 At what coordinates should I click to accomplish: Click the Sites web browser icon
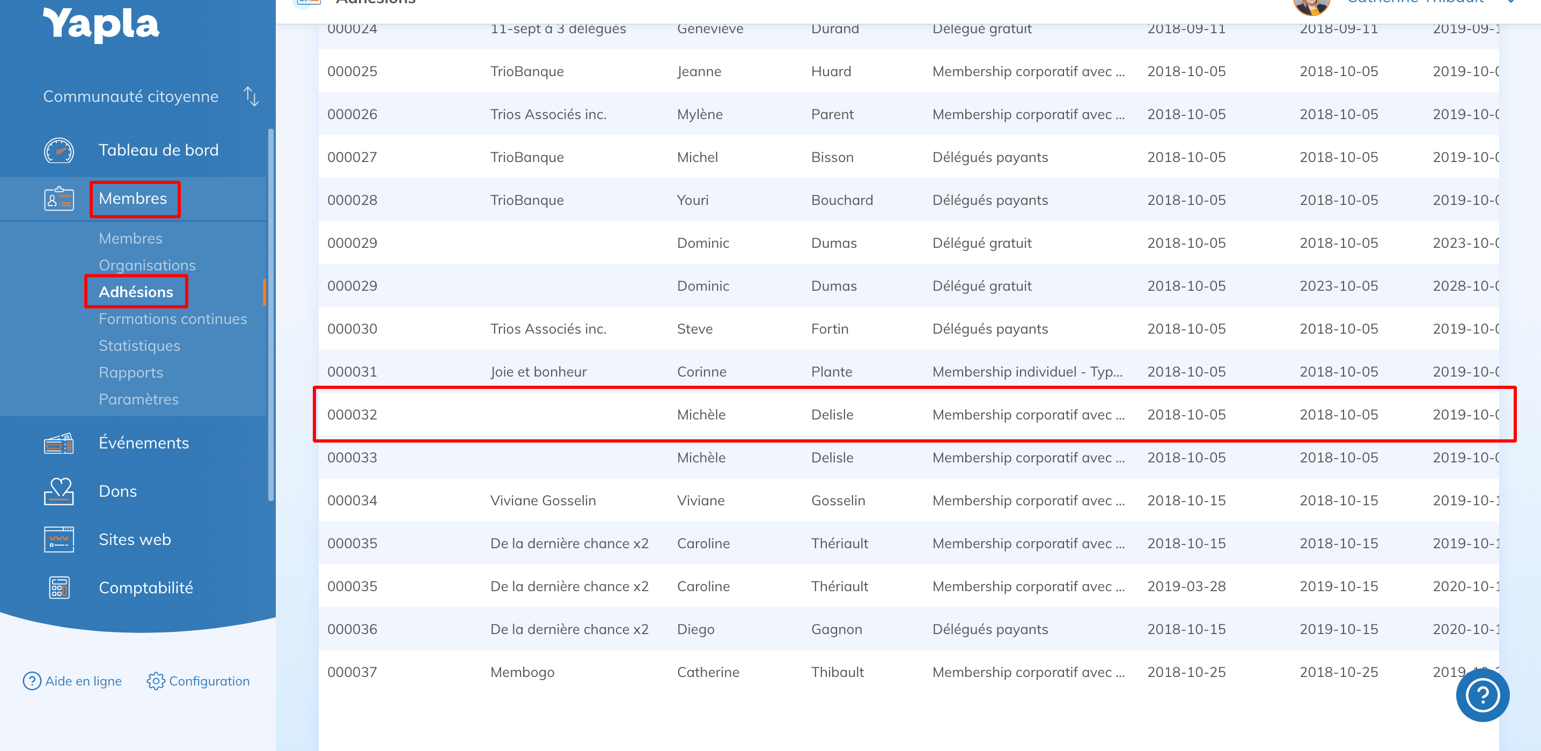coord(58,539)
